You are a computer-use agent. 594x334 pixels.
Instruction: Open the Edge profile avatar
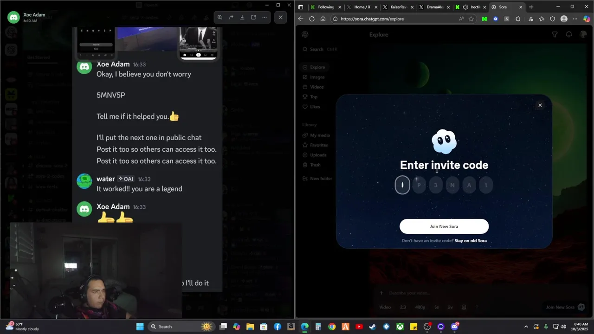click(x=564, y=19)
